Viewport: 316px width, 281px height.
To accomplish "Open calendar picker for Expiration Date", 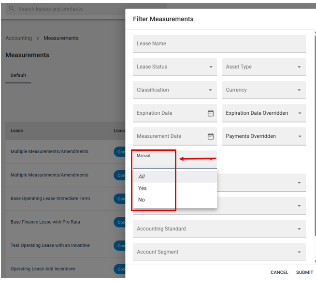I will [x=211, y=113].
